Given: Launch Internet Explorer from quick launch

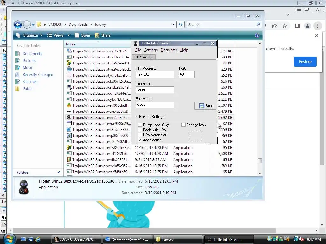Looking at the screenshot, I should [x=38, y=239].
